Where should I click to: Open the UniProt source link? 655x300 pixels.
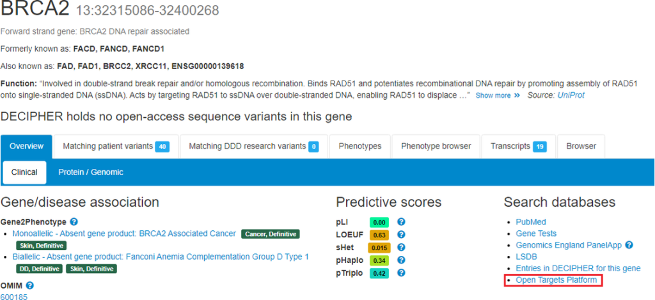point(571,95)
